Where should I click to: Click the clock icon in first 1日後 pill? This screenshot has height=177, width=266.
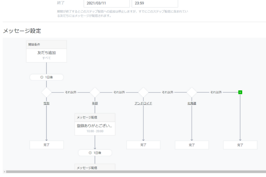[42, 77]
